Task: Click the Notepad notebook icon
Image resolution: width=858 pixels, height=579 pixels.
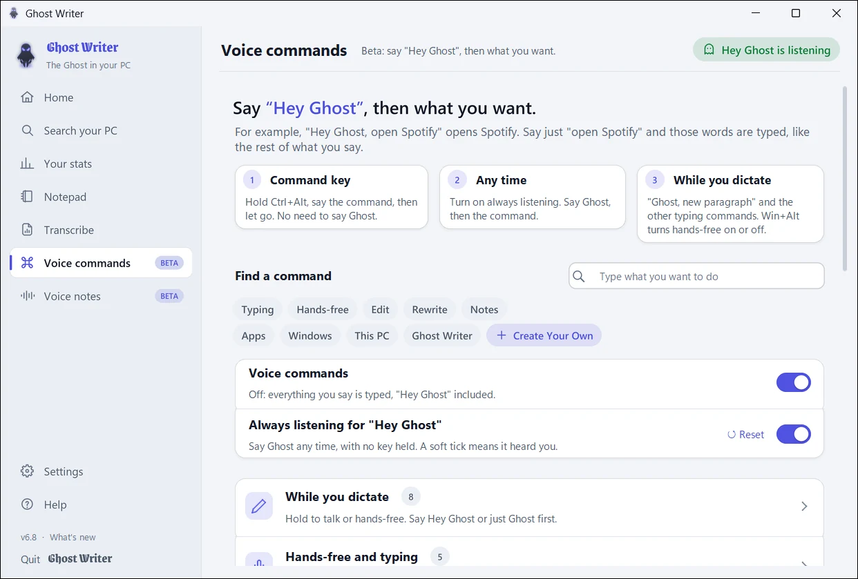Action: click(27, 197)
